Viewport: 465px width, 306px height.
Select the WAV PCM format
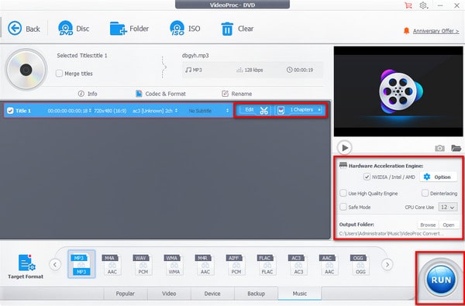click(x=143, y=265)
